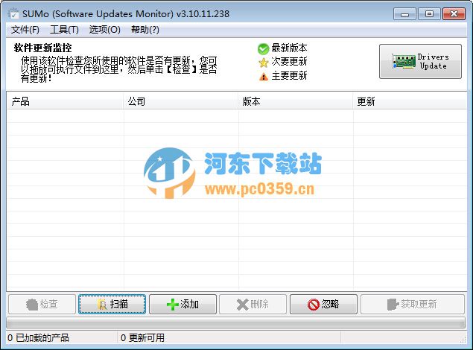Image resolution: width=473 pixels, height=350 pixels.
Task: Click the disabled 检查 check button
Action: click(42, 304)
